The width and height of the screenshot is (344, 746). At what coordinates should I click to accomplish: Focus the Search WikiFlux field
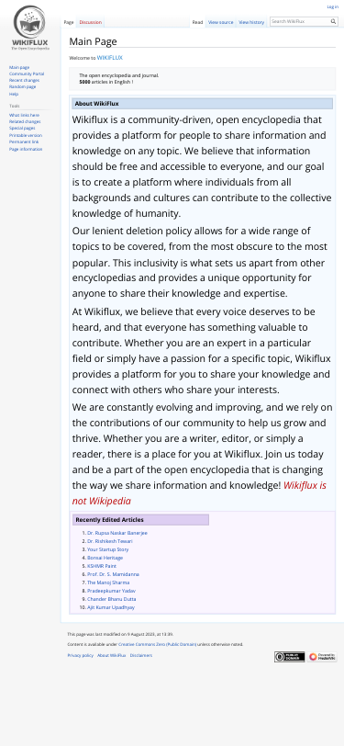coord(301,21)
